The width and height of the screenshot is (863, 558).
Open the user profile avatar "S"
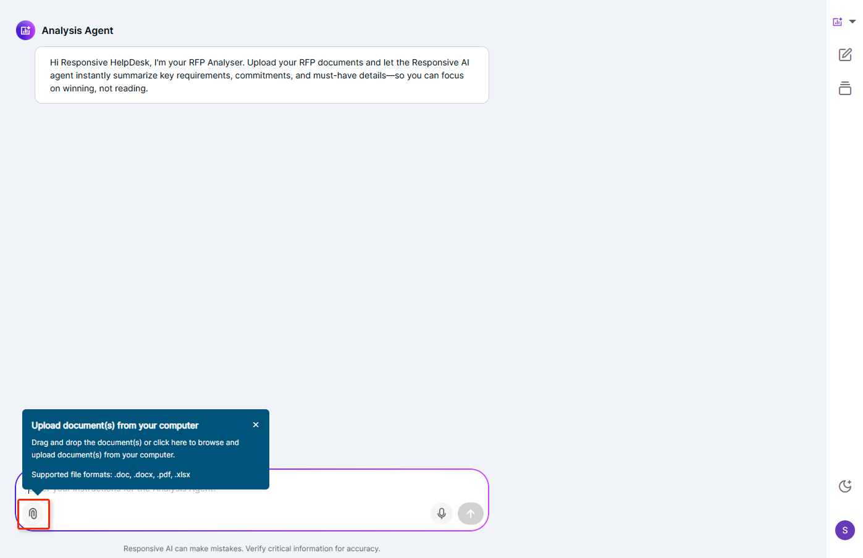pos(844,530)
